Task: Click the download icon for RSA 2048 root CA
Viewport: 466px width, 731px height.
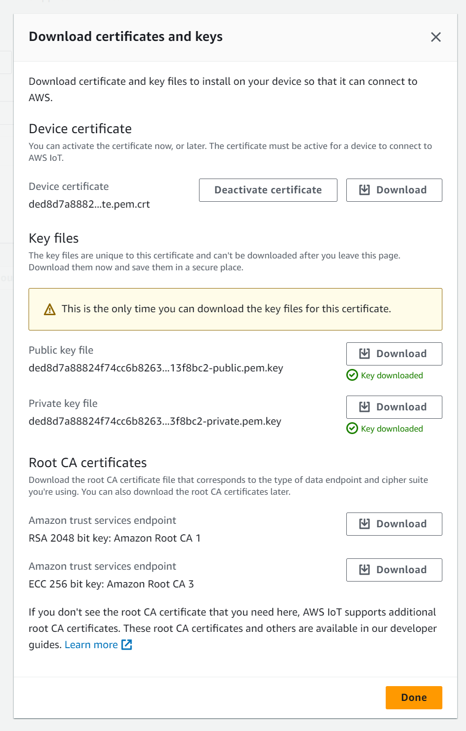Action: point(365,524)
